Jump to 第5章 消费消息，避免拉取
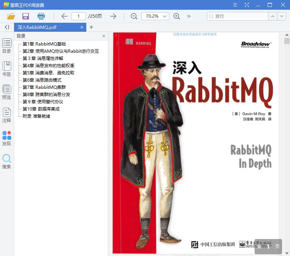The width and height of the screenshot is (290, 256). click(x=48, y=73)
